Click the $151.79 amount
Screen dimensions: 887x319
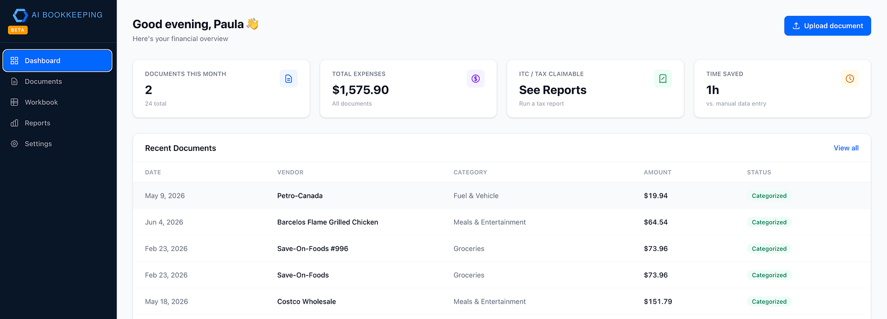658,301
